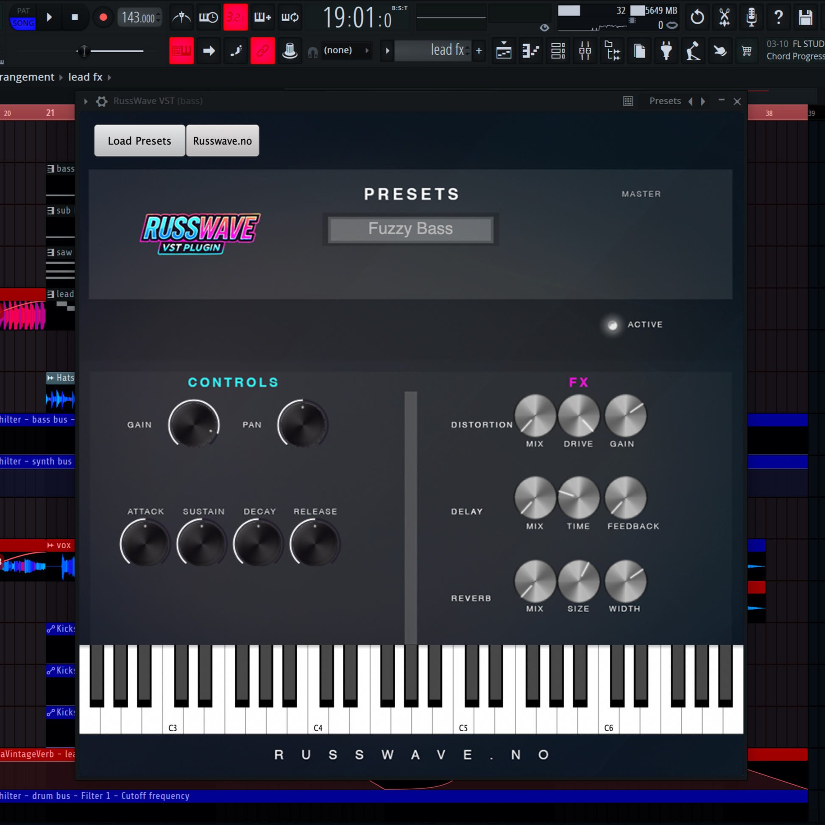Click the tempo field 143.000

pos(139,17)
